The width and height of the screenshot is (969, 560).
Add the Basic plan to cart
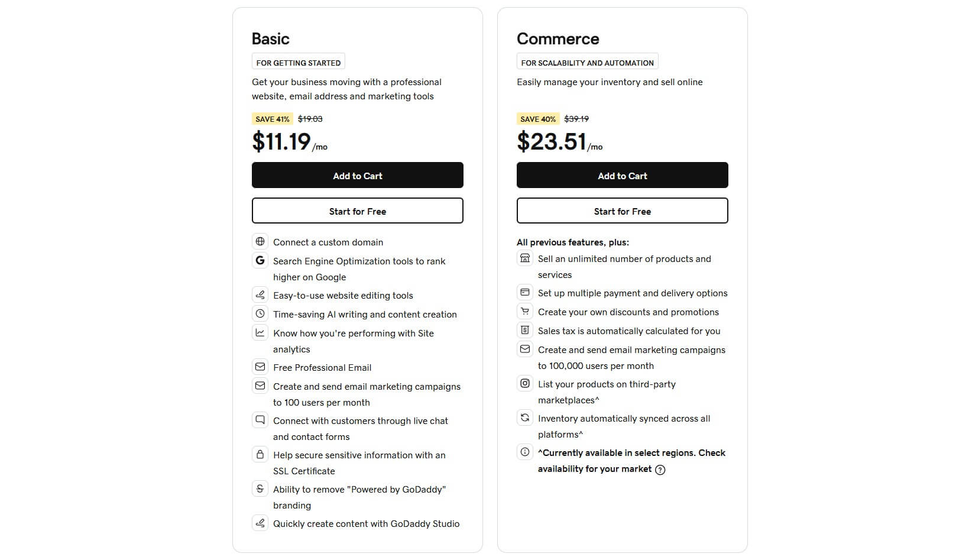point(357,175)
